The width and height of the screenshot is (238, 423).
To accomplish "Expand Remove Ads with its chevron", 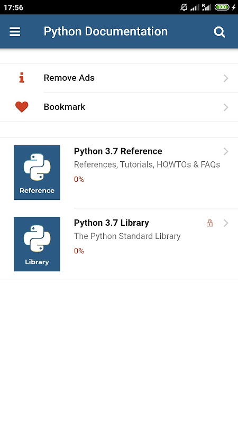I will pyautogui.click(x=226, y=78).
